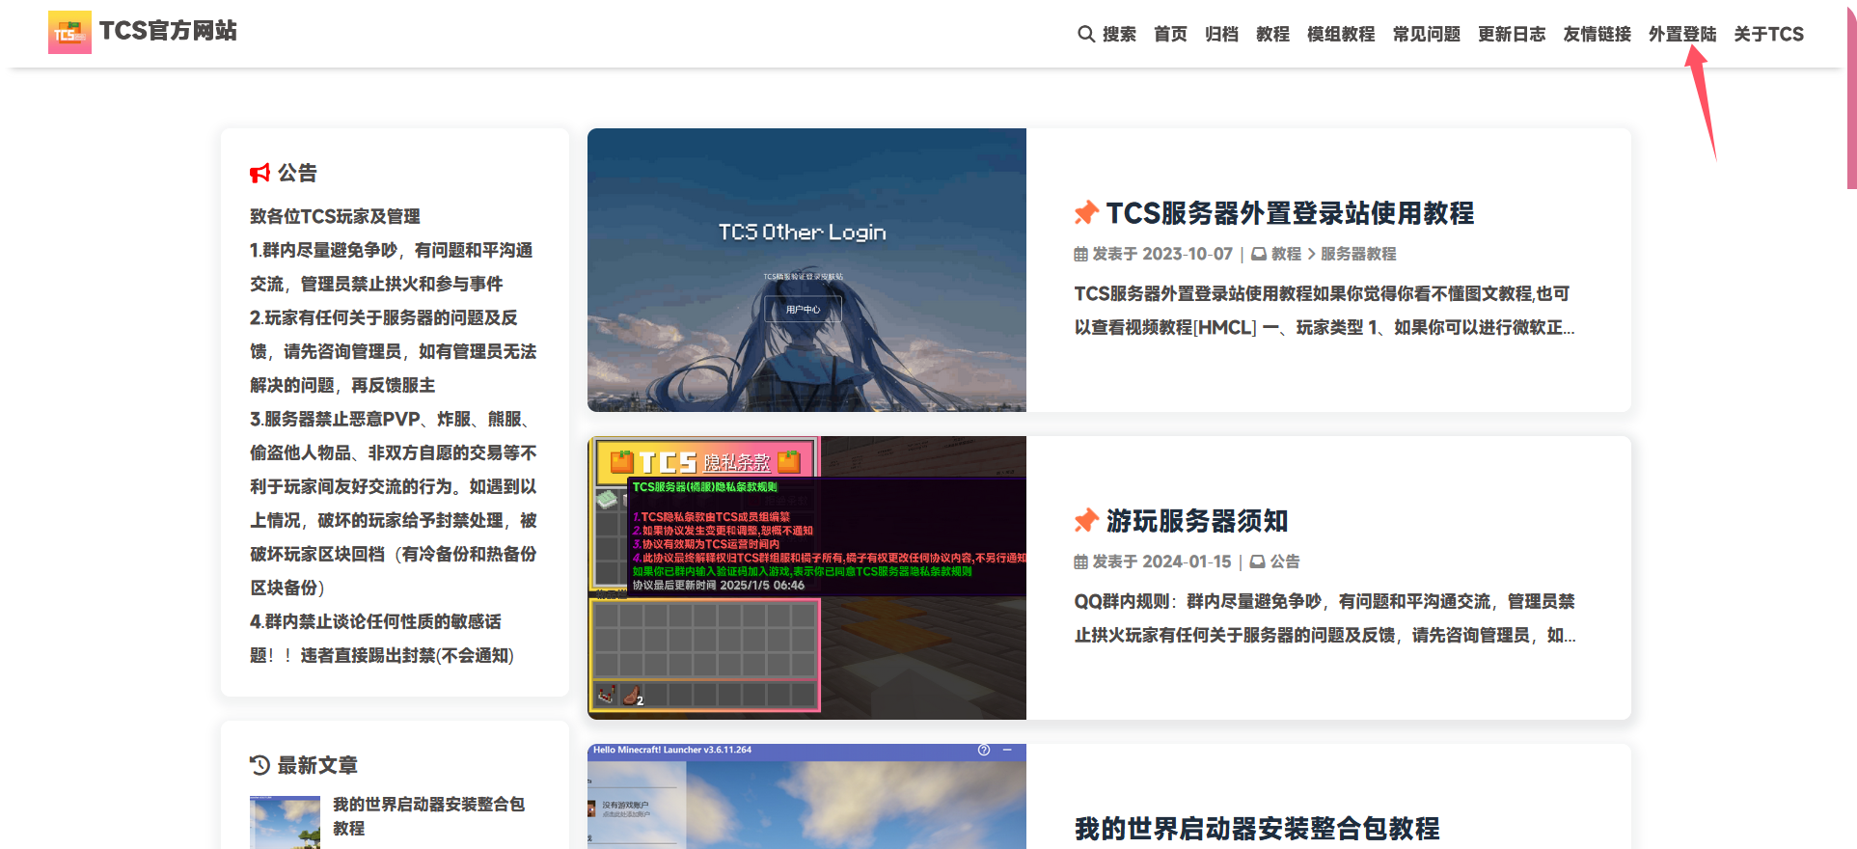Expand the 教程 navigation menu
Screen dimensions: 1857x849
click(x=1272, y=35)
